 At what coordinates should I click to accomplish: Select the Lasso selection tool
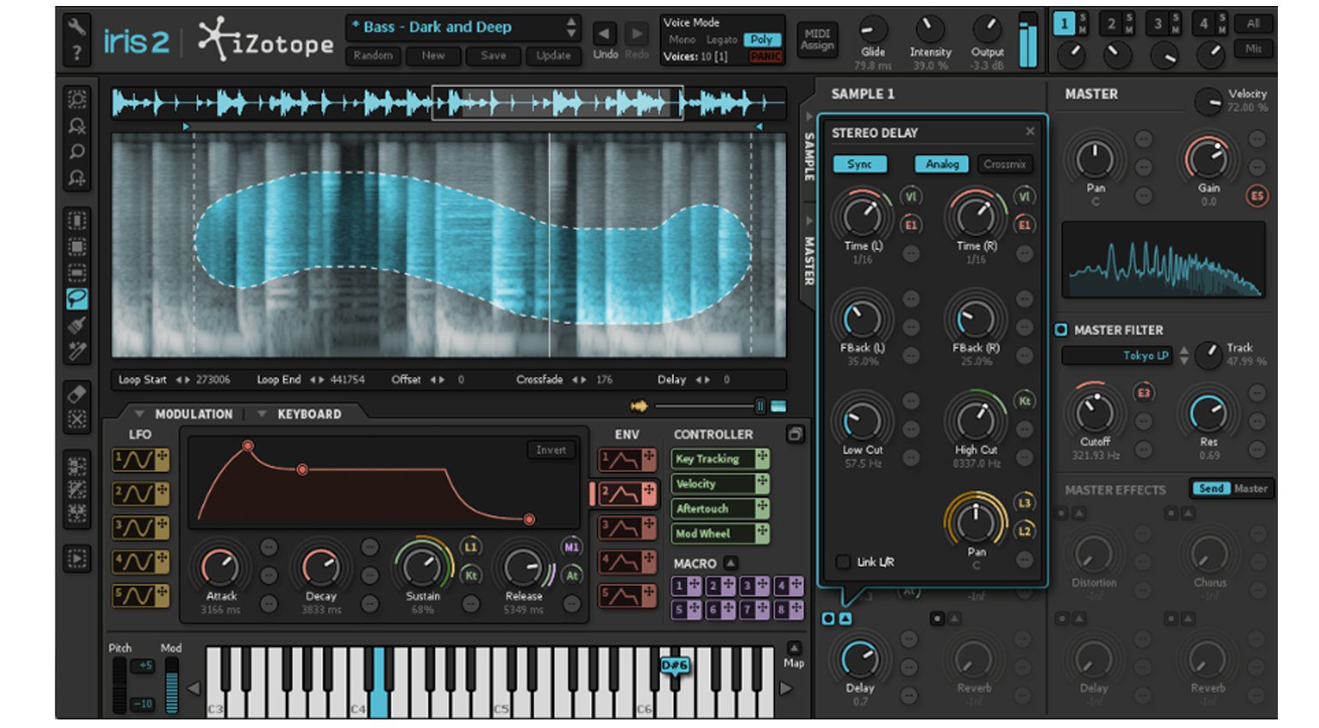[77, 299]
